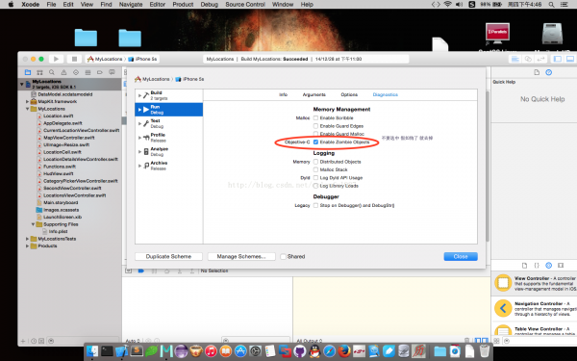The width and height of the screenshot is (577, 361).
Task: Expand the Build scheme action disclosure triangle
Action: 139,95
